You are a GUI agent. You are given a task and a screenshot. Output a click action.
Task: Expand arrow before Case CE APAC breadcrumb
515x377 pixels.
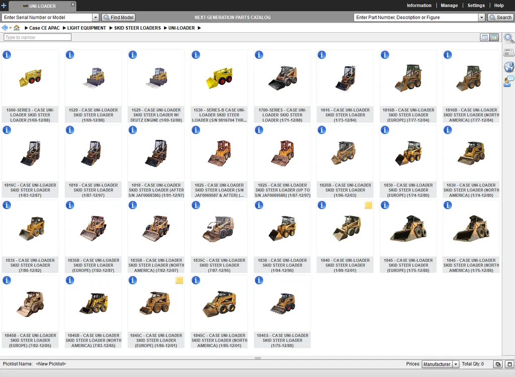click(26, 28)
